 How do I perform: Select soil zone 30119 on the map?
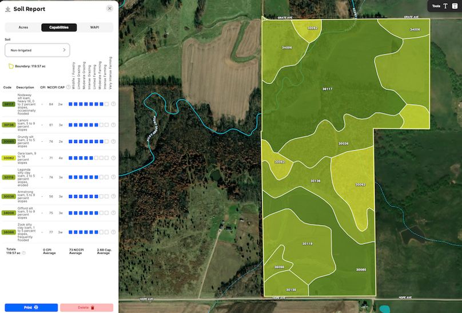307,244
